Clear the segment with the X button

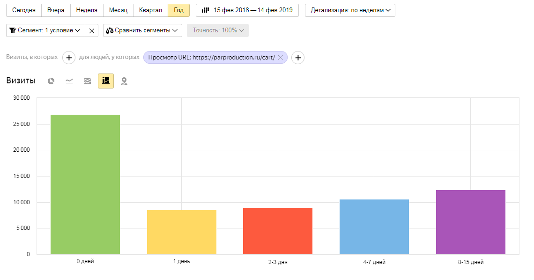(x=92, y=30)
